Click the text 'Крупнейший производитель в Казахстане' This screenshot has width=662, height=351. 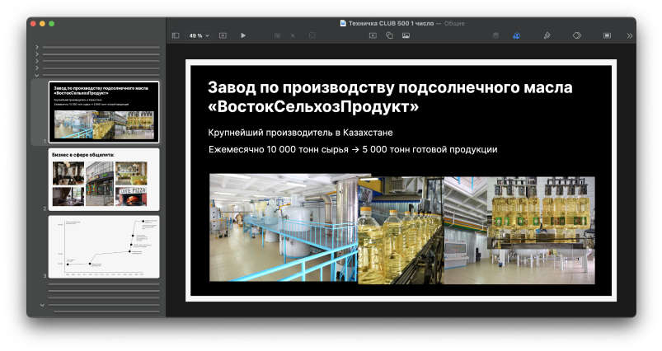(x=300, y=133)
